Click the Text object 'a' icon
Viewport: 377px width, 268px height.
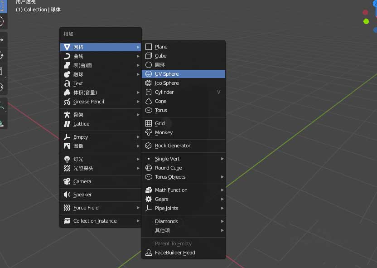[67, 83]
